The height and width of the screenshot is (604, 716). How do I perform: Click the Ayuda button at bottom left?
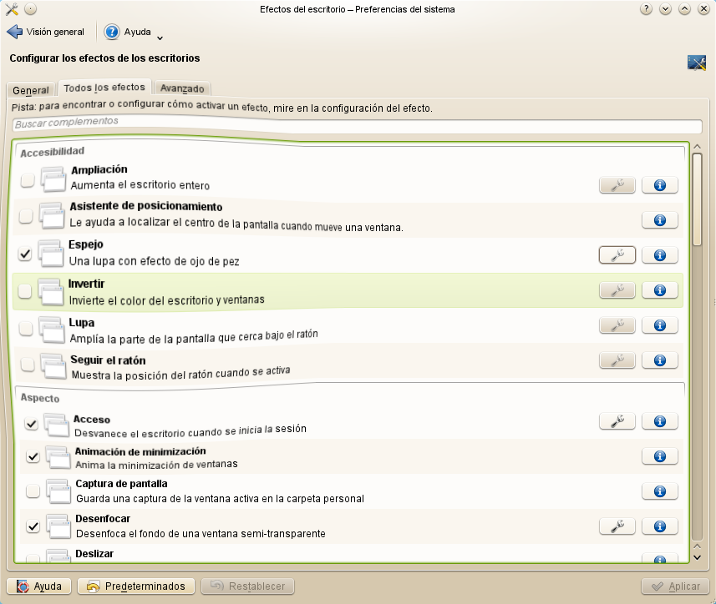coord(38,586)
